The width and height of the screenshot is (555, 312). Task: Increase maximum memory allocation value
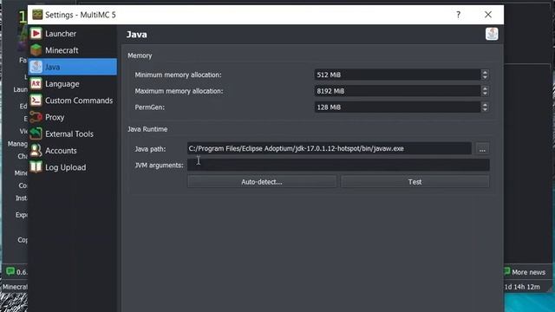point(485,88)
